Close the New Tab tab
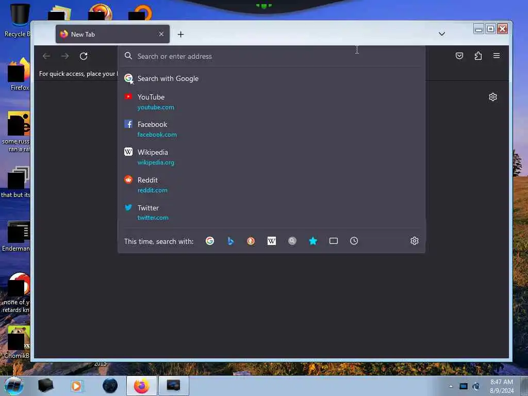The width and height of the screenshot is (528, 396). pyautogui.click(x=161, y=34)
